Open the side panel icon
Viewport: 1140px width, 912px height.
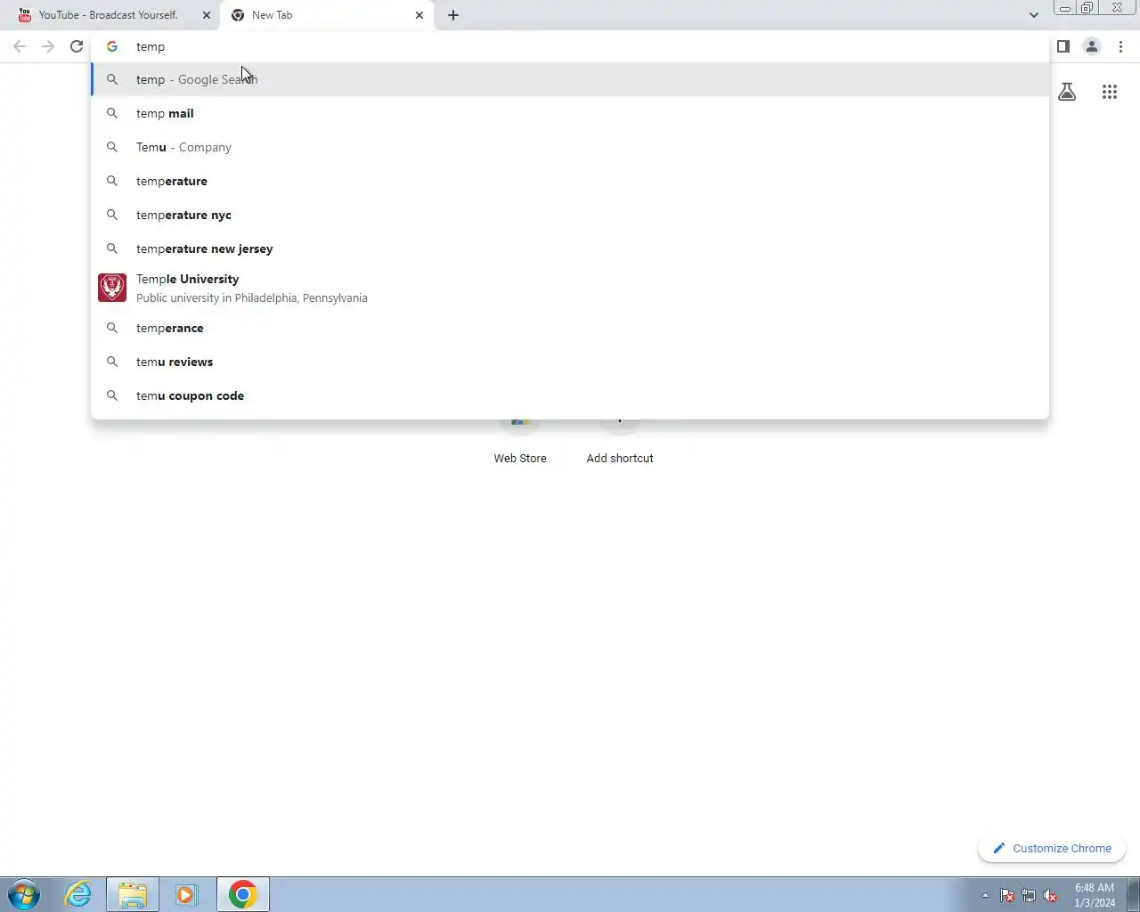pos(1063,46)
